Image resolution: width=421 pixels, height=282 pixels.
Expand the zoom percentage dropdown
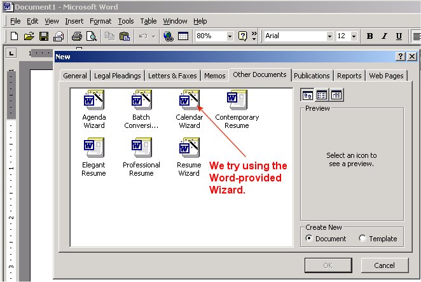(x=230, y=36)
